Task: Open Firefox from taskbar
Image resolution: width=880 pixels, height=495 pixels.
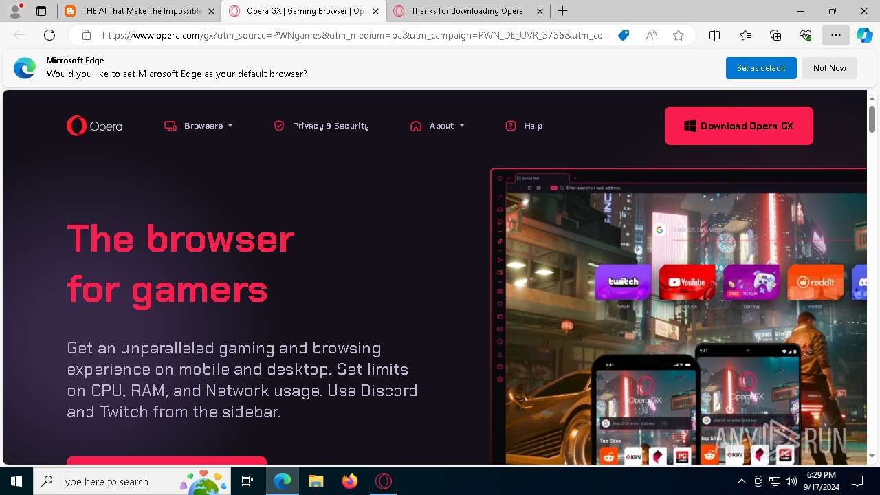Action: 350,481
